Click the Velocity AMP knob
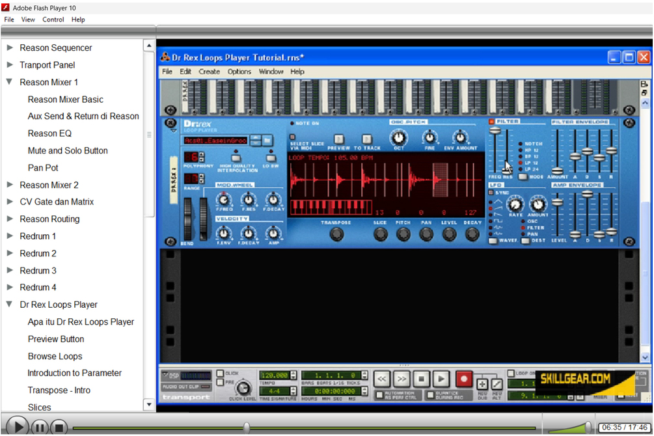Screen dimensions: 654x436 click(273, 233)
